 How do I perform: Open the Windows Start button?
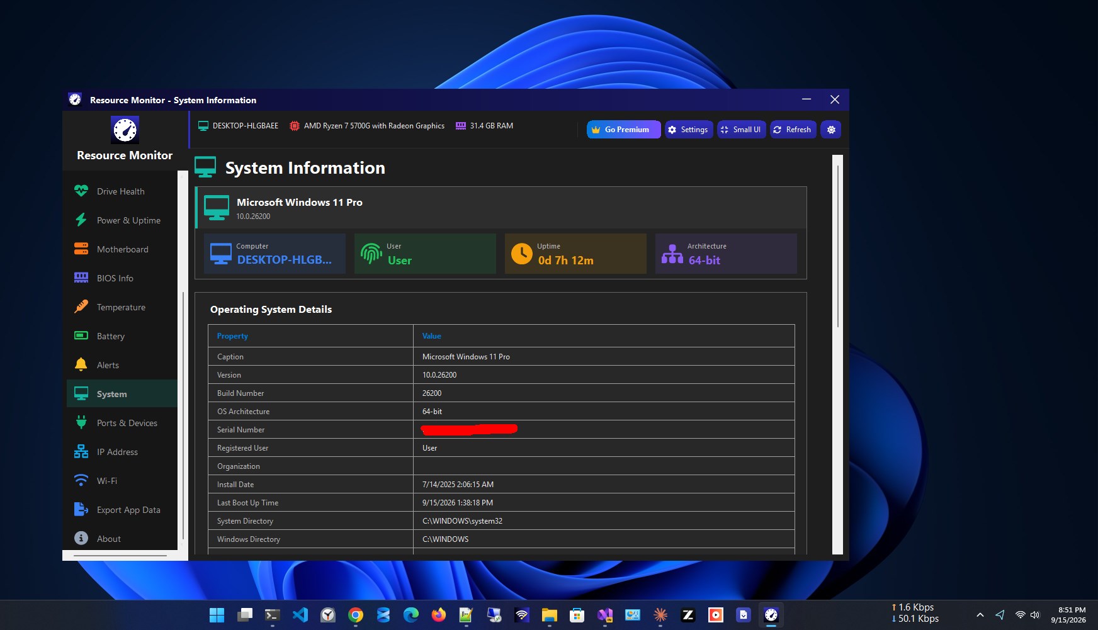click(217, 615)
